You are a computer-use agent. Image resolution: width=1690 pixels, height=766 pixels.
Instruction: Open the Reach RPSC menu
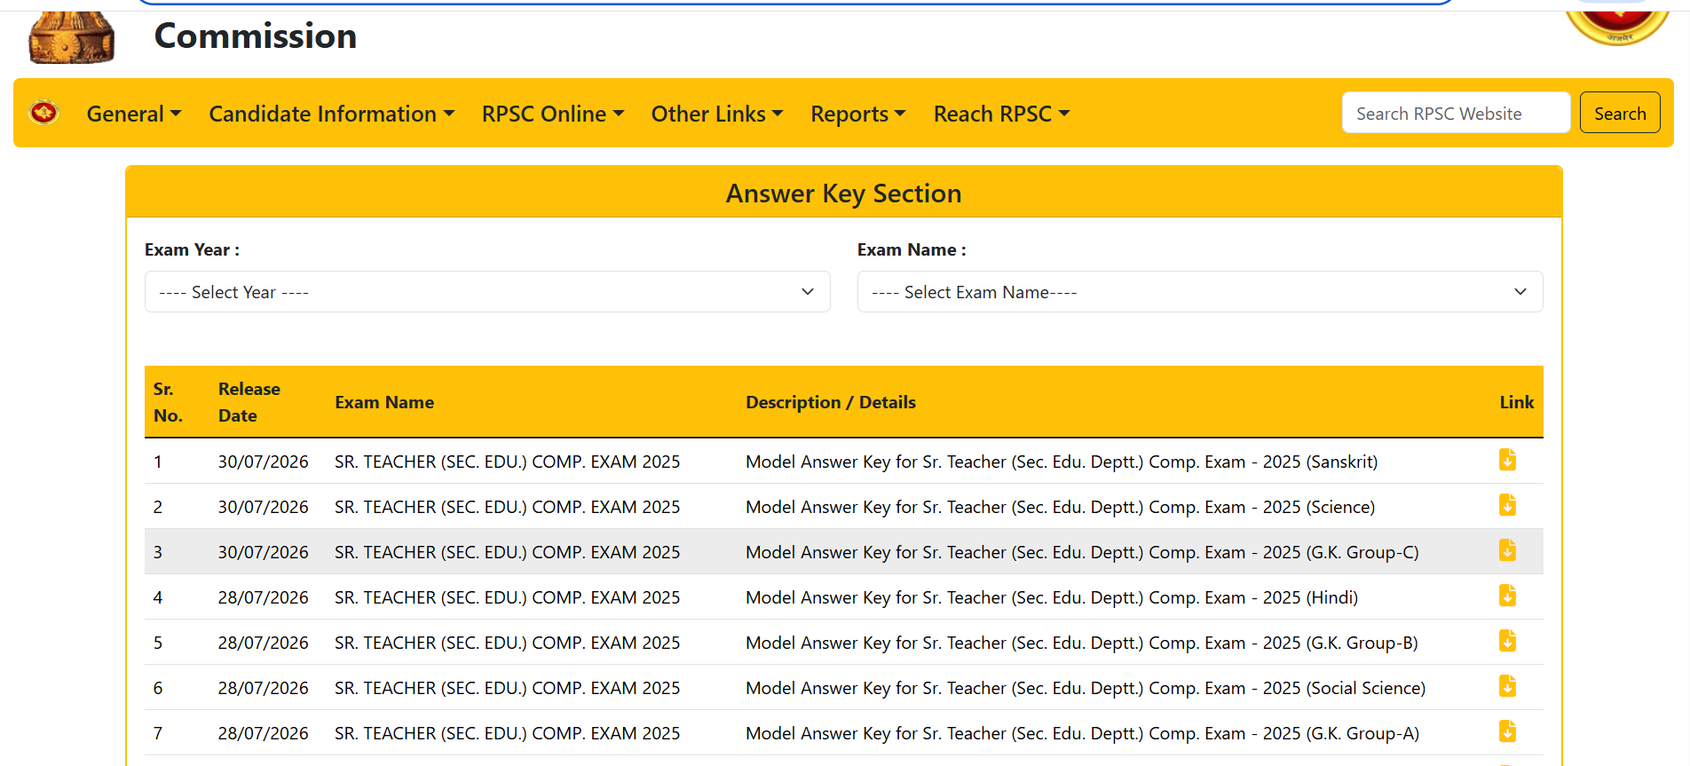point(1002,114)
